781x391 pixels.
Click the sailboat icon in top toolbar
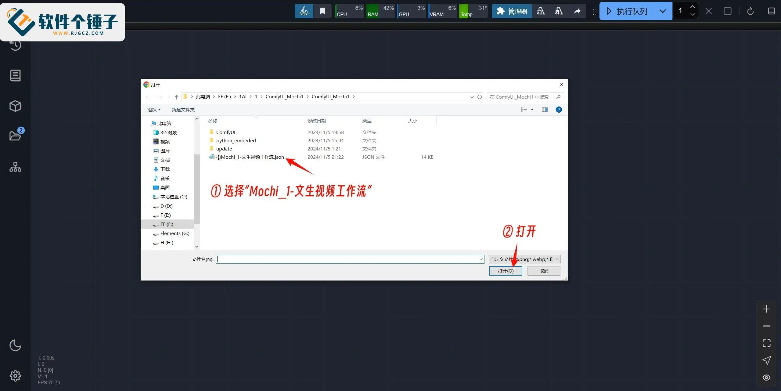coord(304,11)
